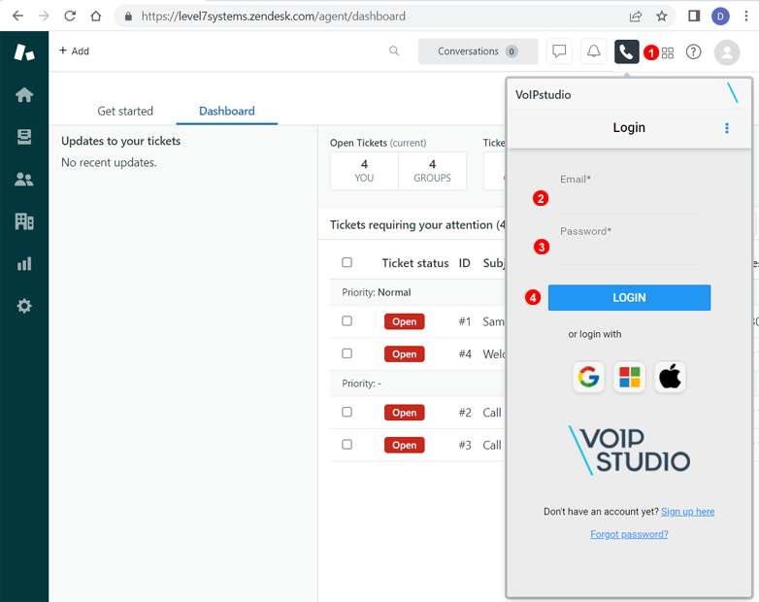Open the Help question mark icon
759x602 pixels.
tap(694, 51)
